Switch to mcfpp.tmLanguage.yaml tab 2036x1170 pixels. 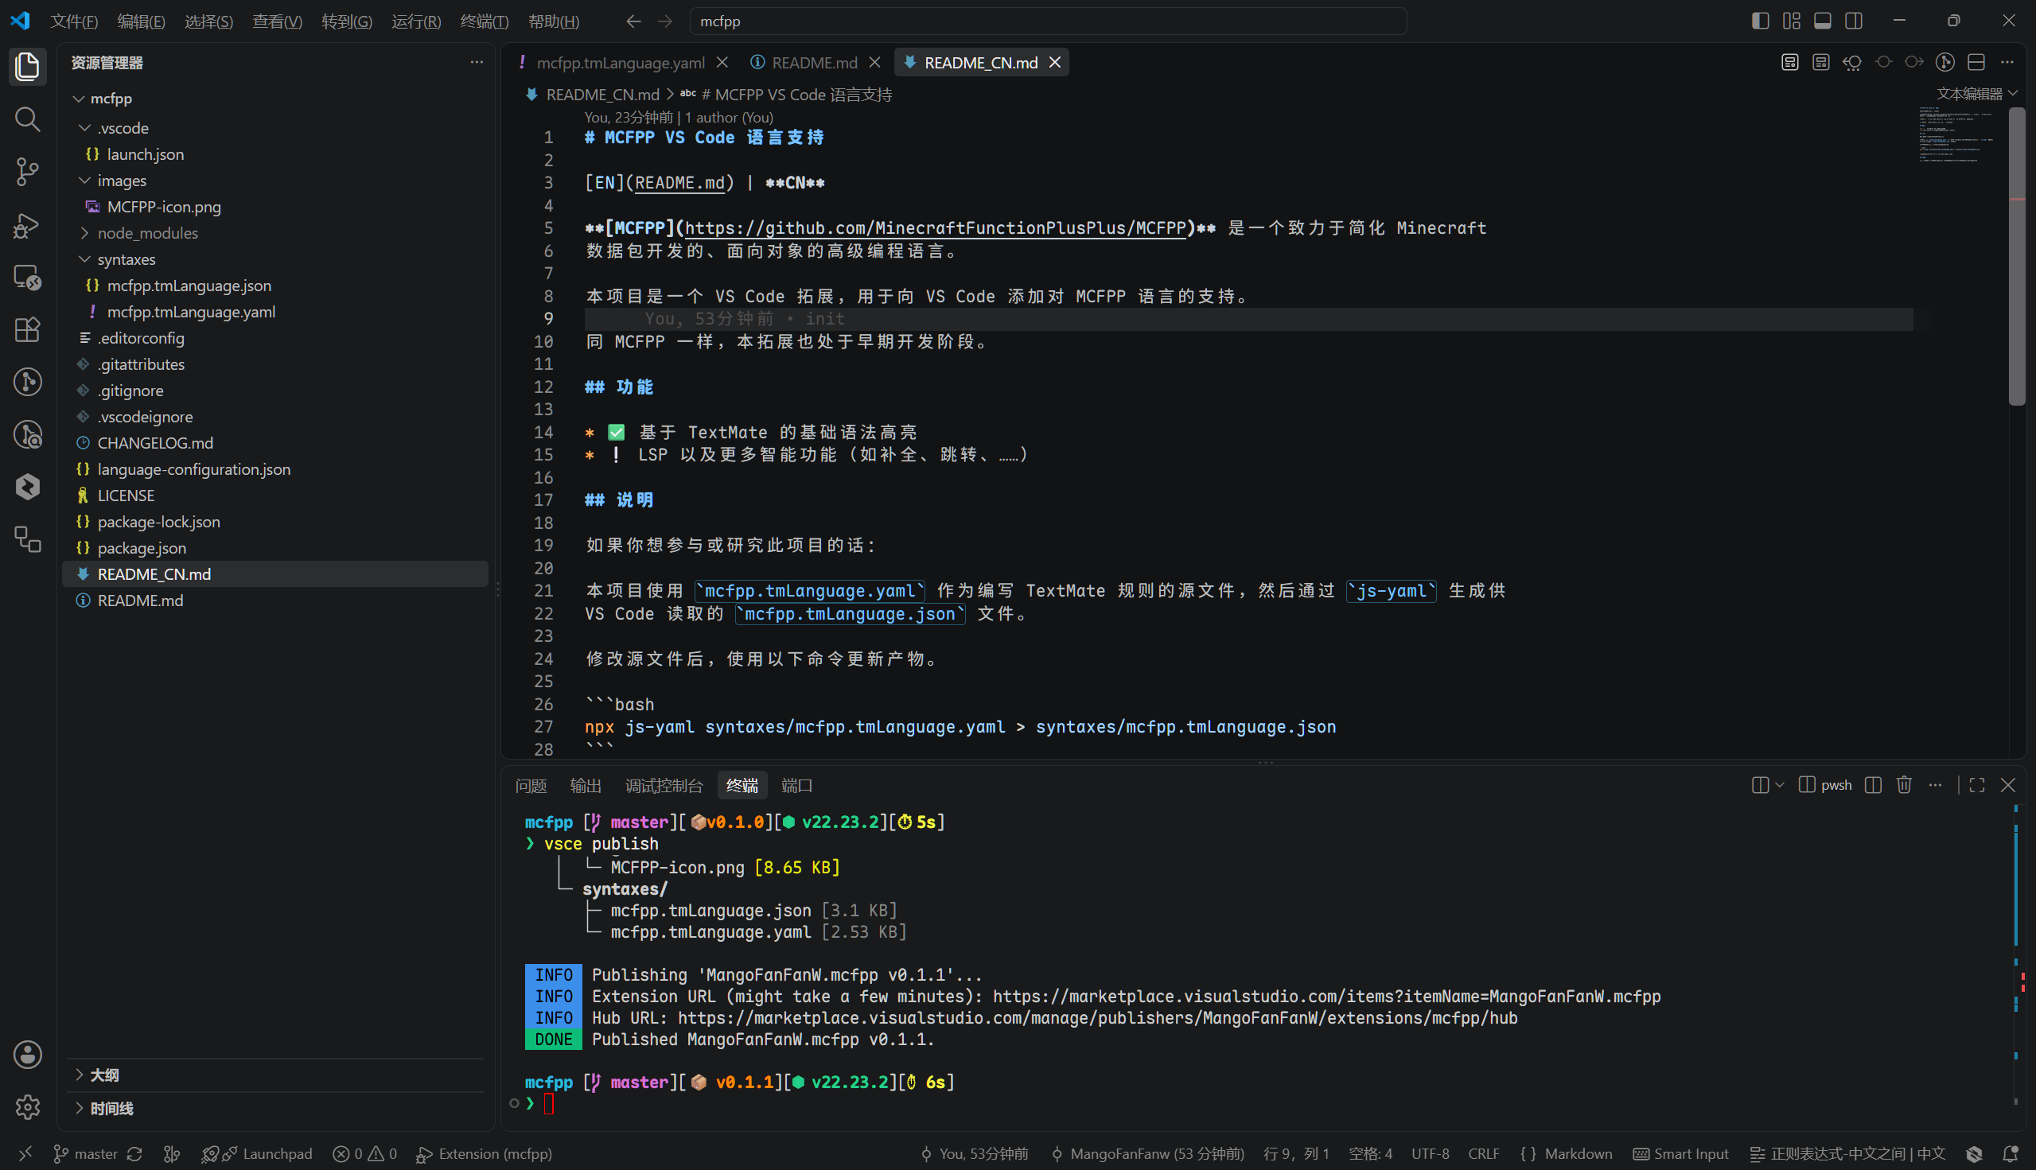620,63
